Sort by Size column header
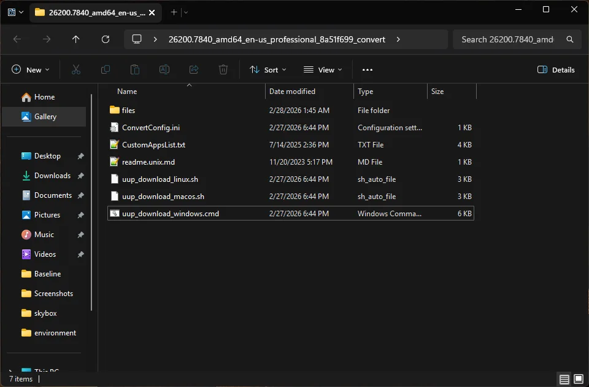Image resolution: width=589 pixels, height=387 pixels. click(x=452, y=92)
